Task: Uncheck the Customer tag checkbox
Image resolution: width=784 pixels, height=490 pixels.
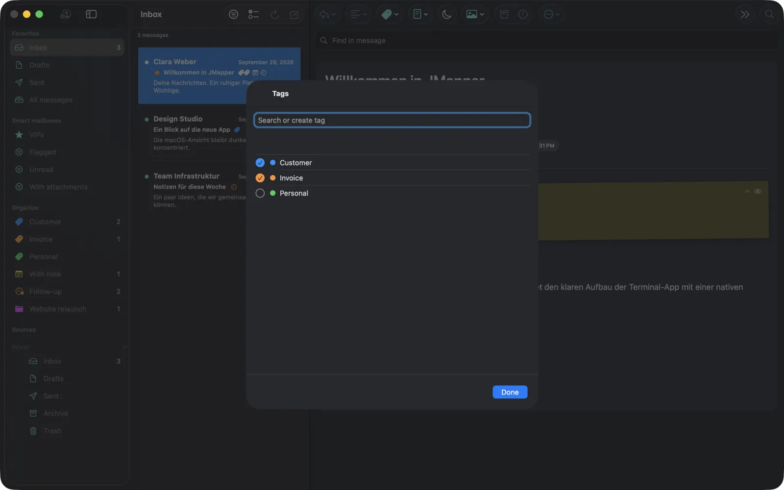Action: tap(260, 163)
